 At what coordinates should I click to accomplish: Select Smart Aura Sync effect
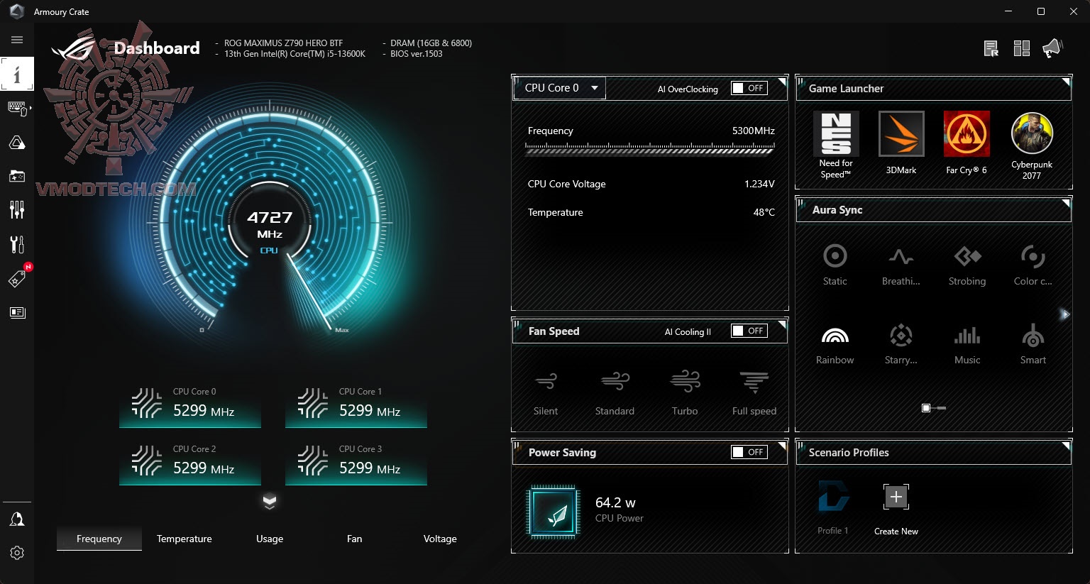coord(1033,344)
